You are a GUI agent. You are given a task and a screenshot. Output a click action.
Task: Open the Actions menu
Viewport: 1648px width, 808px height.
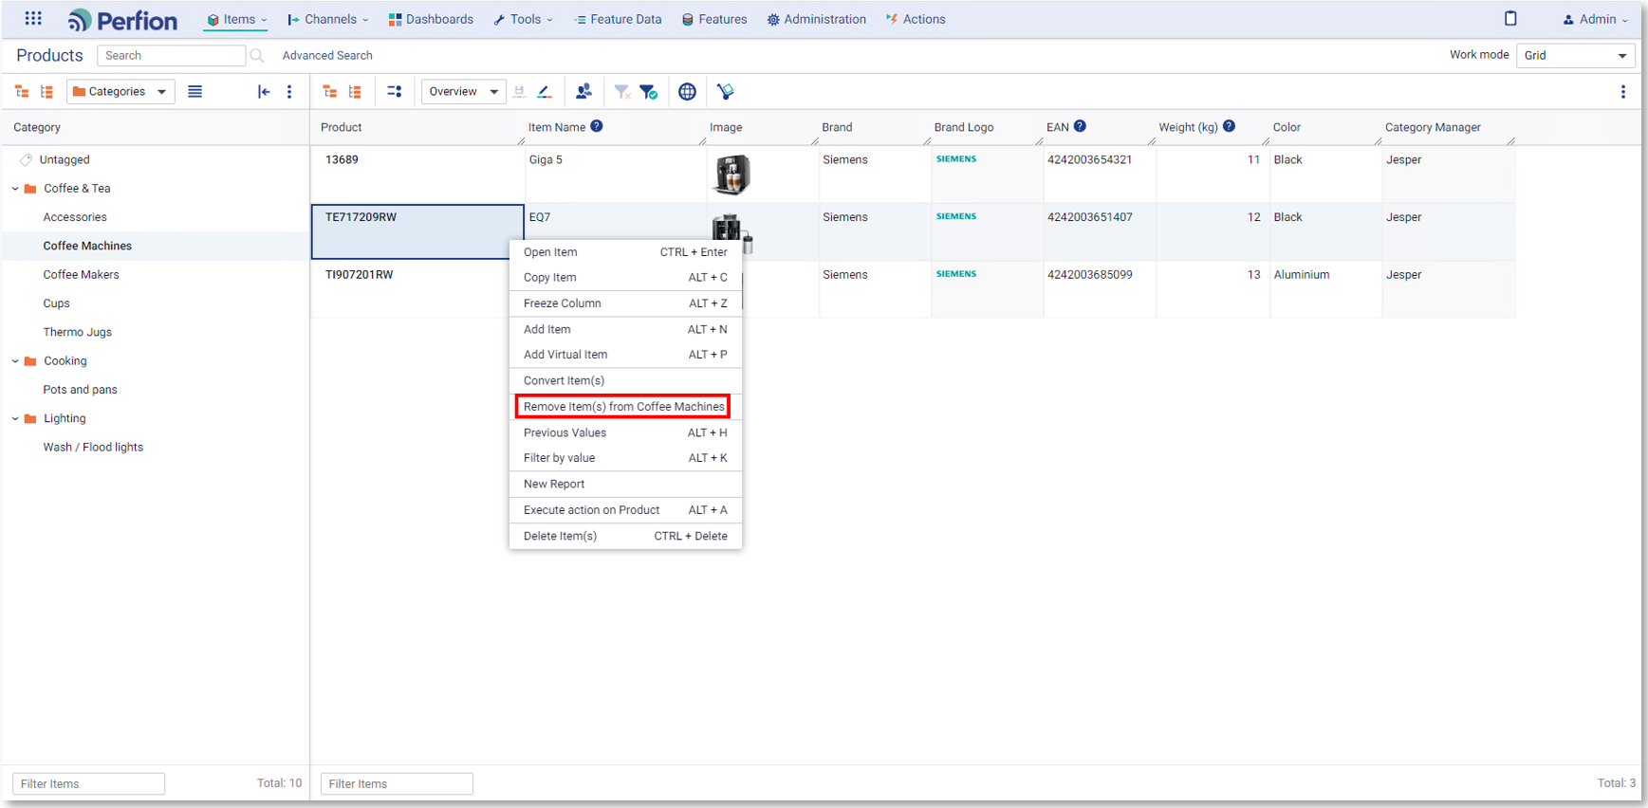point(916,19)
